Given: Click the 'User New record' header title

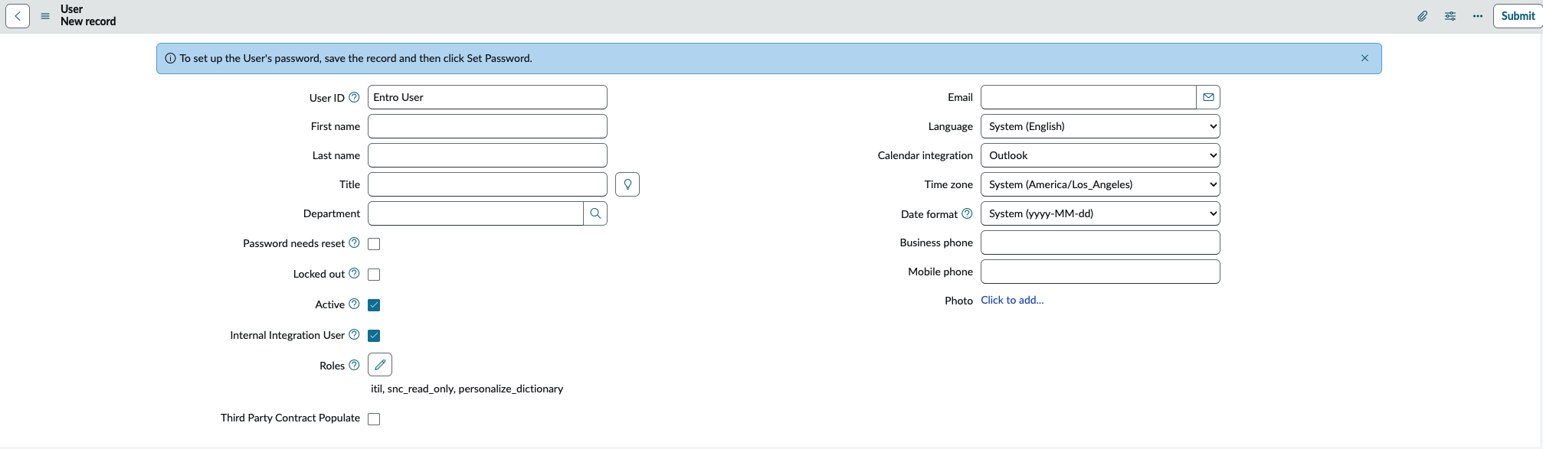Looking at the screenshot, I should point(88,15).
